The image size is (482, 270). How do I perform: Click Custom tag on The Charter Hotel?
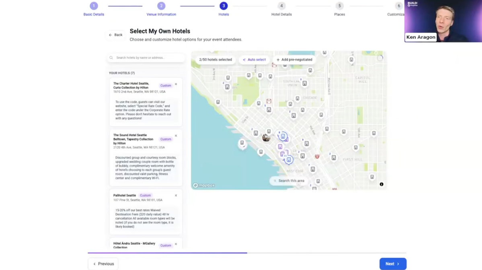[165, 86]
